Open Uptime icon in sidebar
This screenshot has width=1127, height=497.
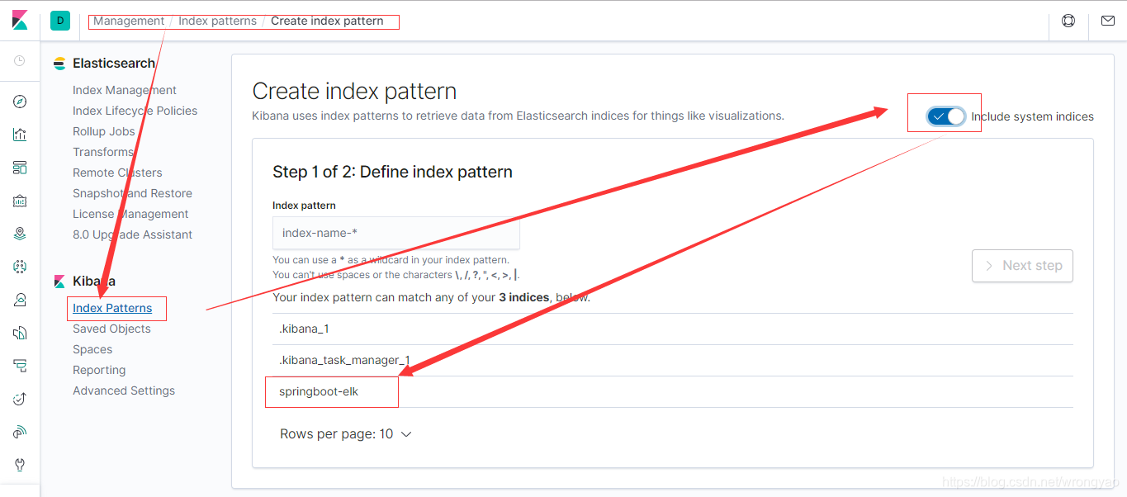(x=20, y=399)
